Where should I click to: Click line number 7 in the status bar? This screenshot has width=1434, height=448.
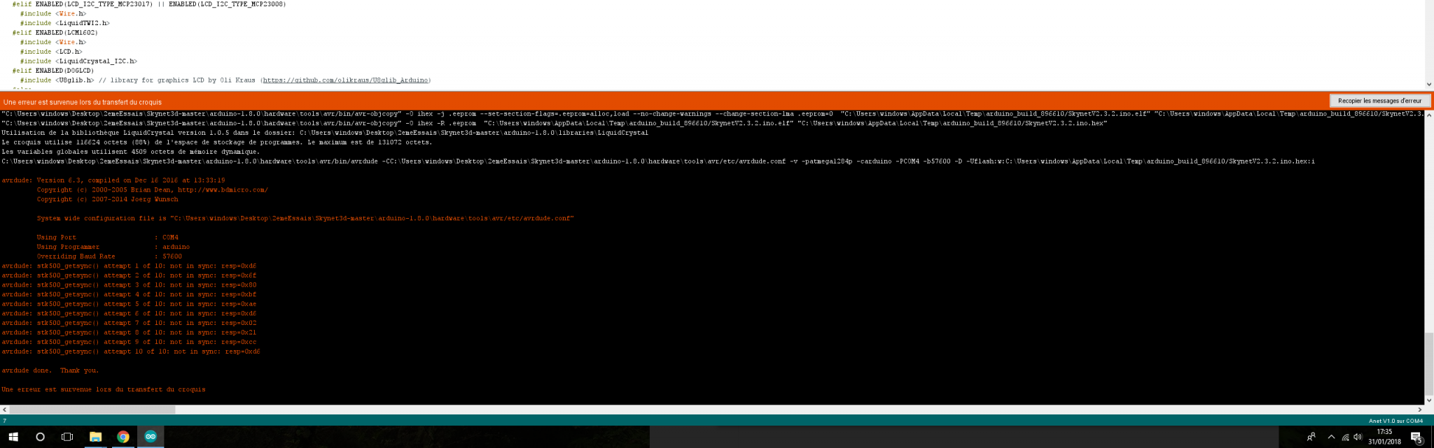(x=4, y=421)
